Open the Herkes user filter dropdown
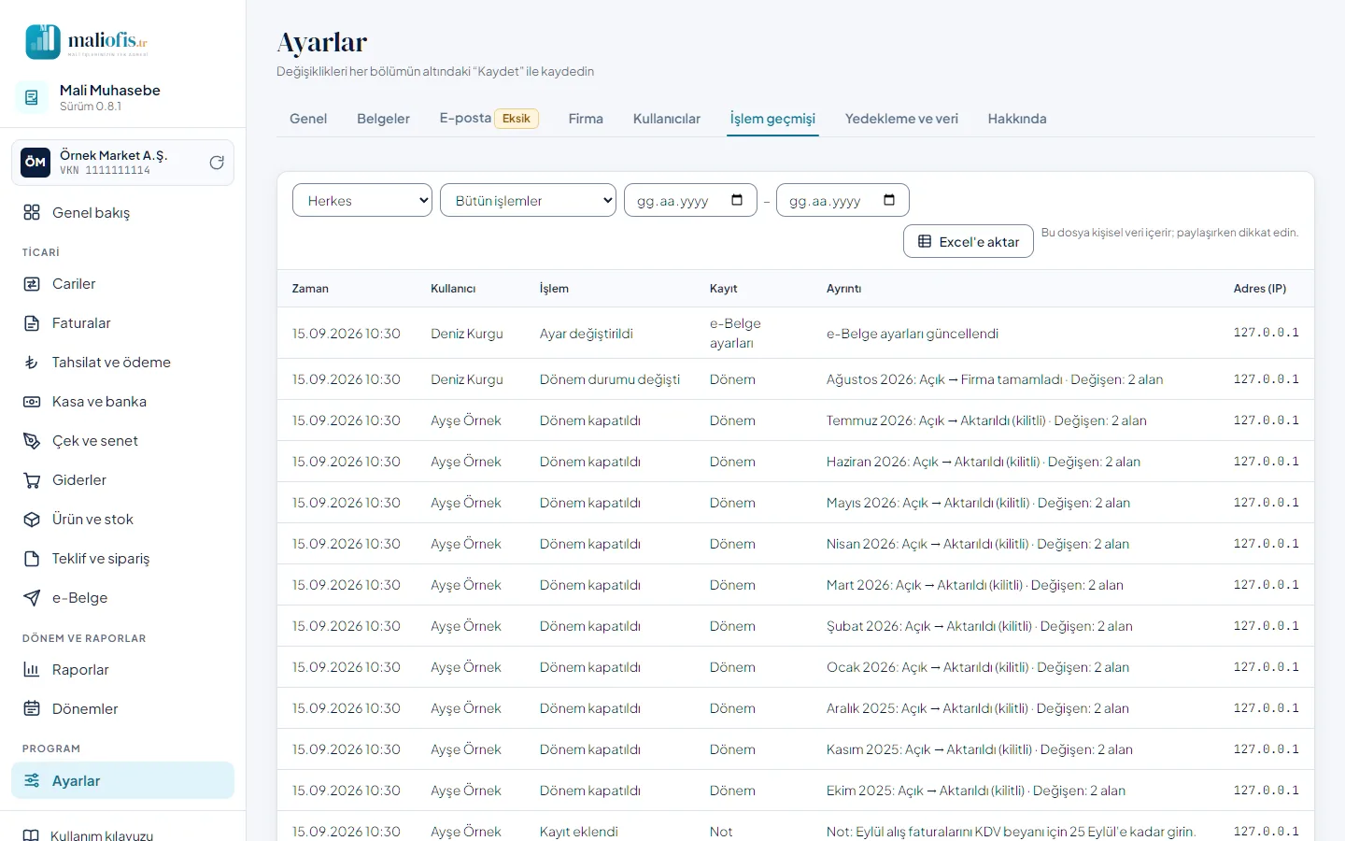The height and width of the screenshot is (841, 1345). pyautogui.click(x=362, y=200)
